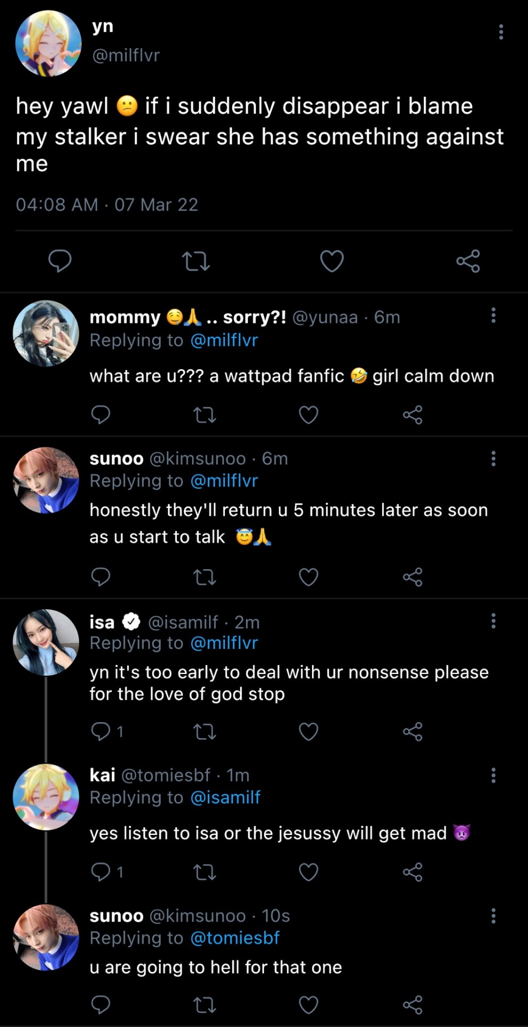Like the main tweet about the stalker

pos(332,261)
